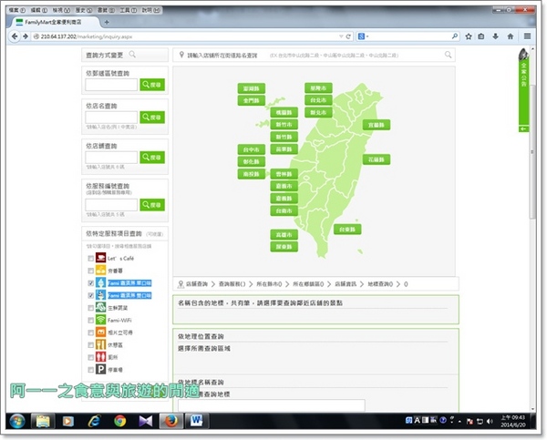Screen dimensions: 547x440
Task: Tick the Let's Café checkbox
Action: click(90, 259)
